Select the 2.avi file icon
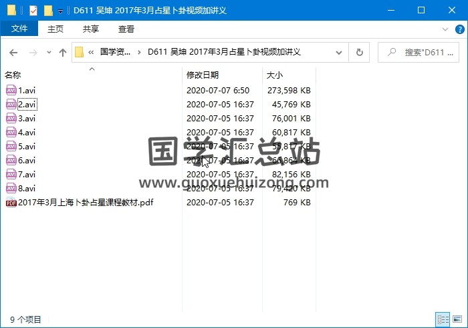This screenshot has height=328, width=468. (x=11, y=104)
